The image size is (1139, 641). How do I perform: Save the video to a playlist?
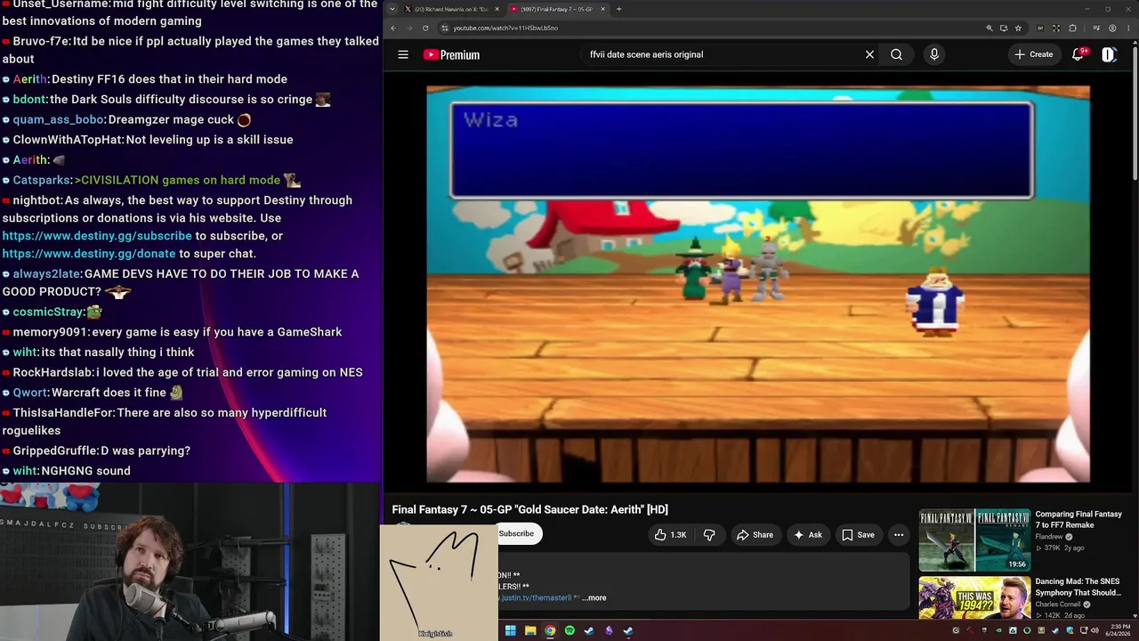858,535
